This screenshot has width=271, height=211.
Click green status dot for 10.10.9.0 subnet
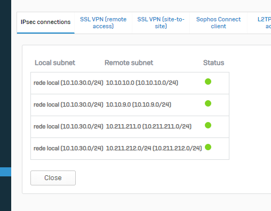pyautogui.click(x=208, y=103)
